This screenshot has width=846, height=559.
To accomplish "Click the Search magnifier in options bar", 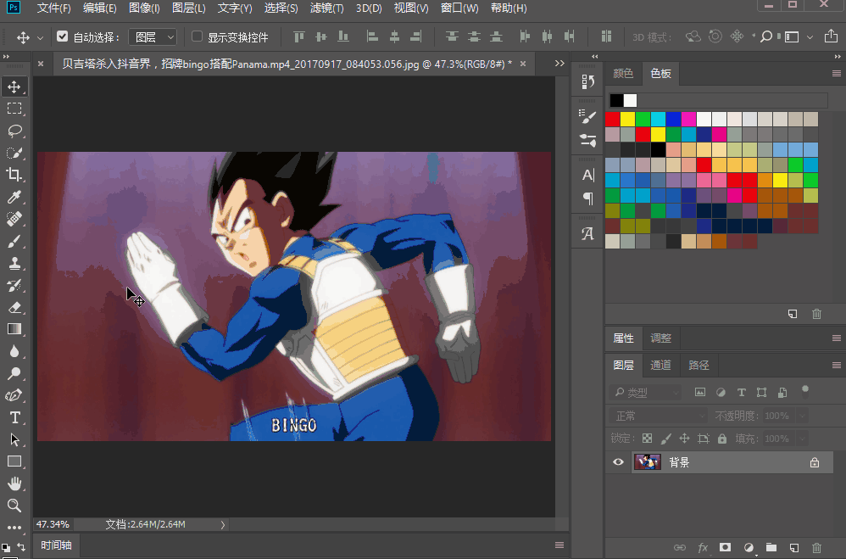I will pos(765,36).
